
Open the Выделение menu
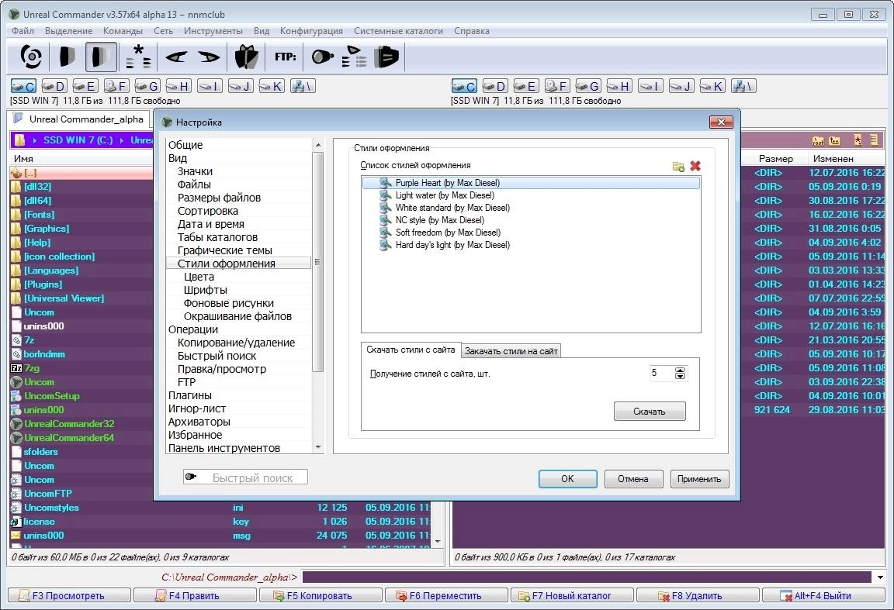tap(68, 31)
